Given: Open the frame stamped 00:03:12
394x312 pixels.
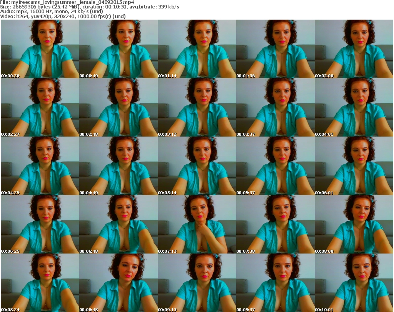Looking at the screenshot, I should 197,107.
